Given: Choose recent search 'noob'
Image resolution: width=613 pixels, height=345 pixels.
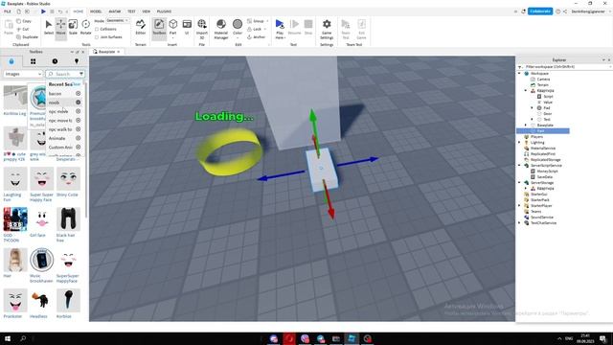Looking at the screenshot, I should click(54, 103).
